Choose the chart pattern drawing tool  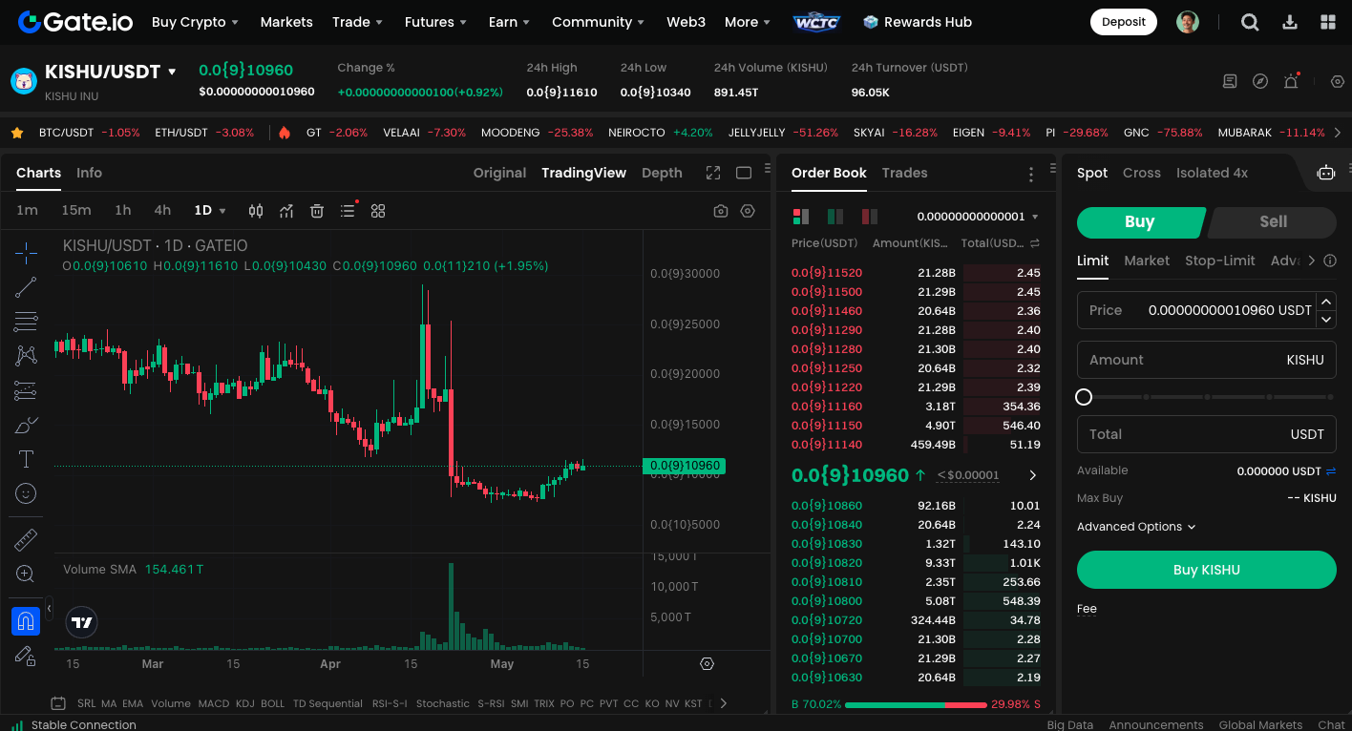[x=26, y=356]
